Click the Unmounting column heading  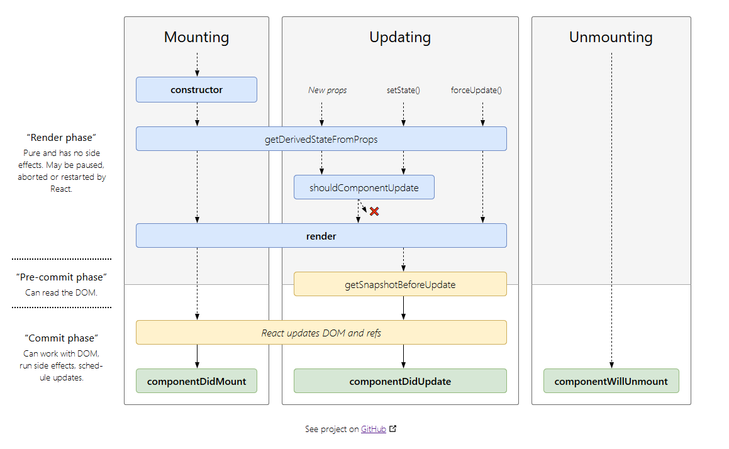(611, 37)
